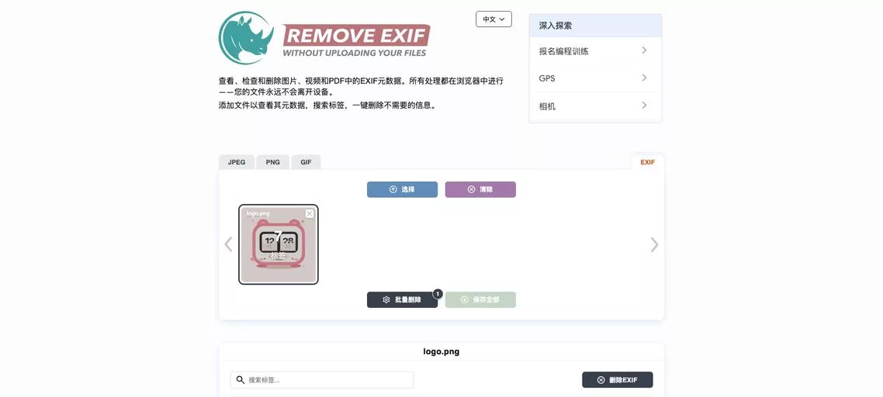
Task: Click the badge showing 1 on 批量删除
Action: click(x=438, y=293)
